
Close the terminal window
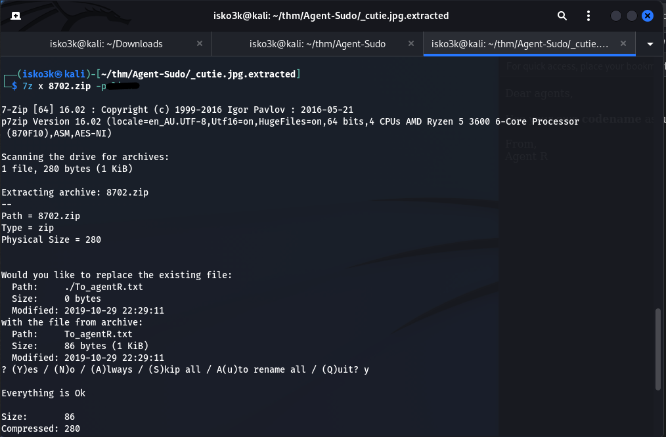tap(648, 15)
